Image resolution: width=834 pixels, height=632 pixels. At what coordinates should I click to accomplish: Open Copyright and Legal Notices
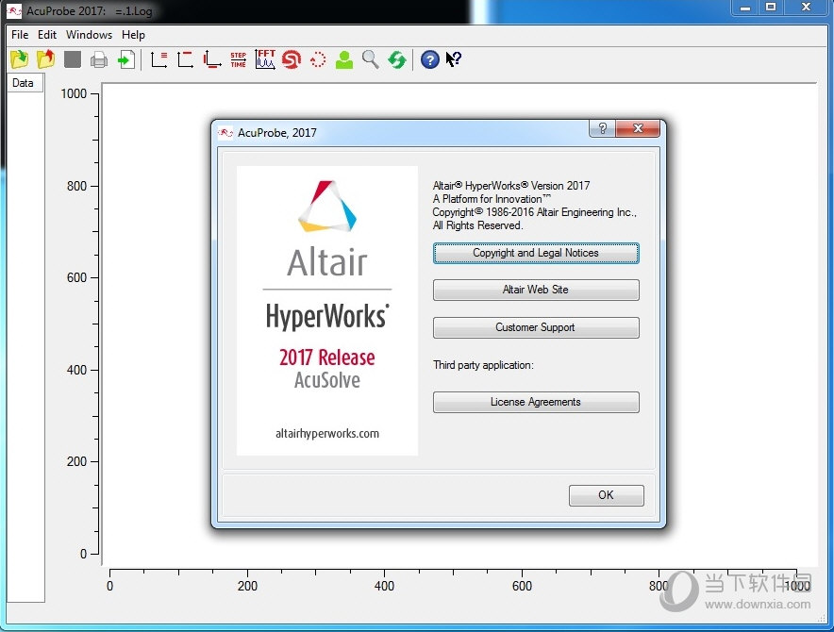point(536,253)
